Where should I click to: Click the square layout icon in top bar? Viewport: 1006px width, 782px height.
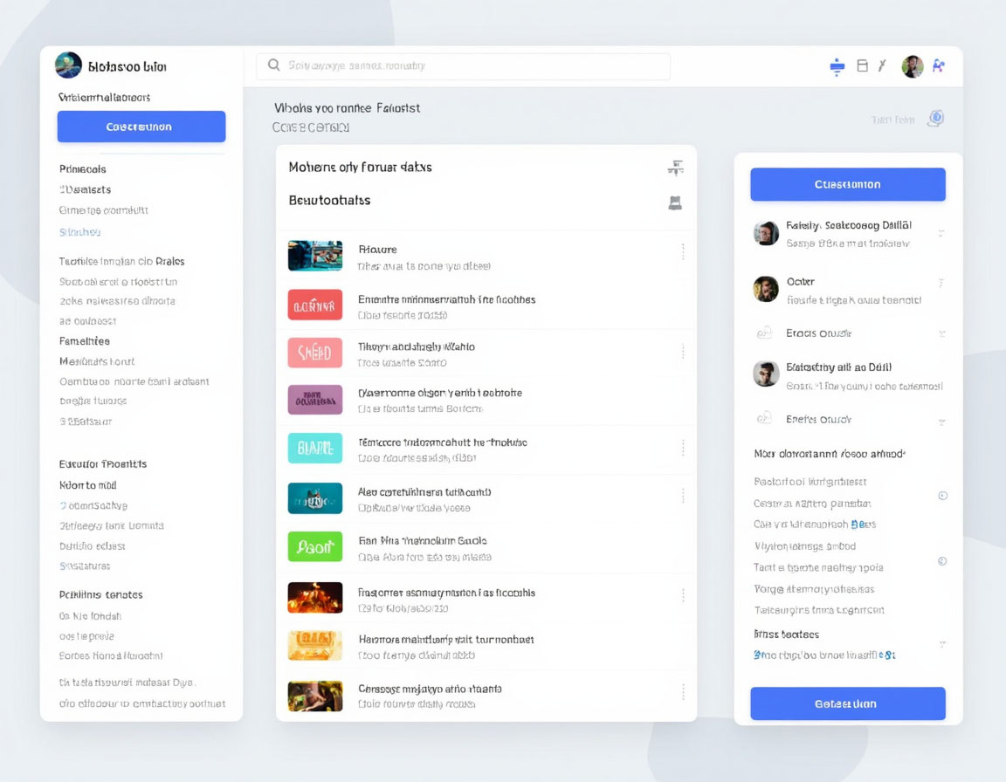(x=862, y=66)
